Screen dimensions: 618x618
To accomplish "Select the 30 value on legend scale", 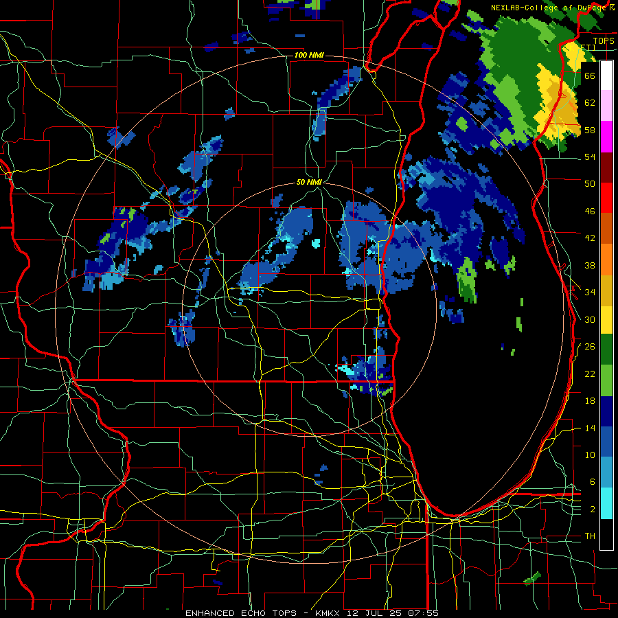I will (x=590, y=319).
